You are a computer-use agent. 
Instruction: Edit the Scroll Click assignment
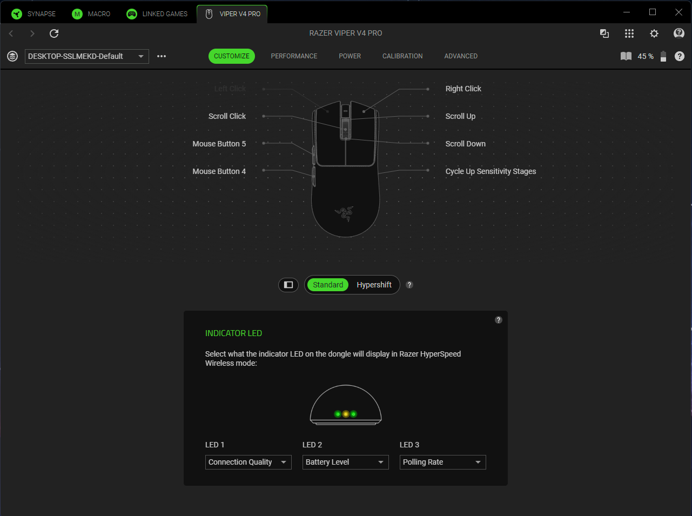pyautogui.click(x=227, y=116)
